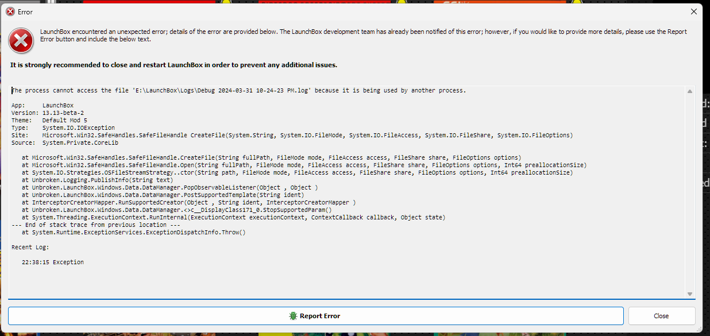Click the 'Error' window title text
The height and width of the screenshot is (336, 710).
pyautogui.click(x=25, y=11)
